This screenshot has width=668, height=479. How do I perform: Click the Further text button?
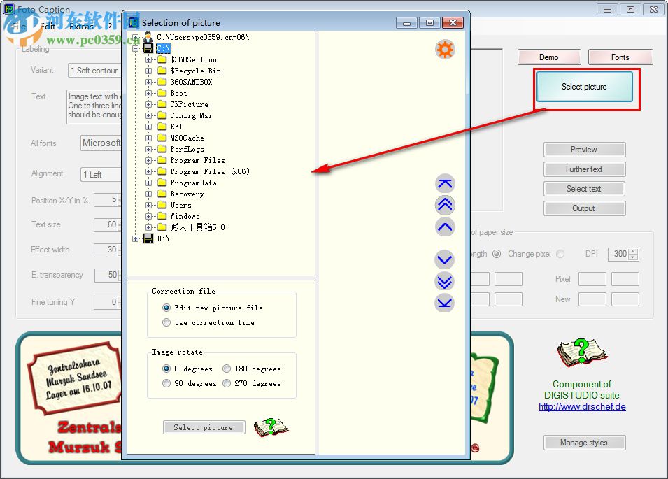584,169
